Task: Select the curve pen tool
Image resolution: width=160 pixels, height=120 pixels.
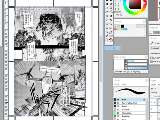Action: click(x=107, y=12)
